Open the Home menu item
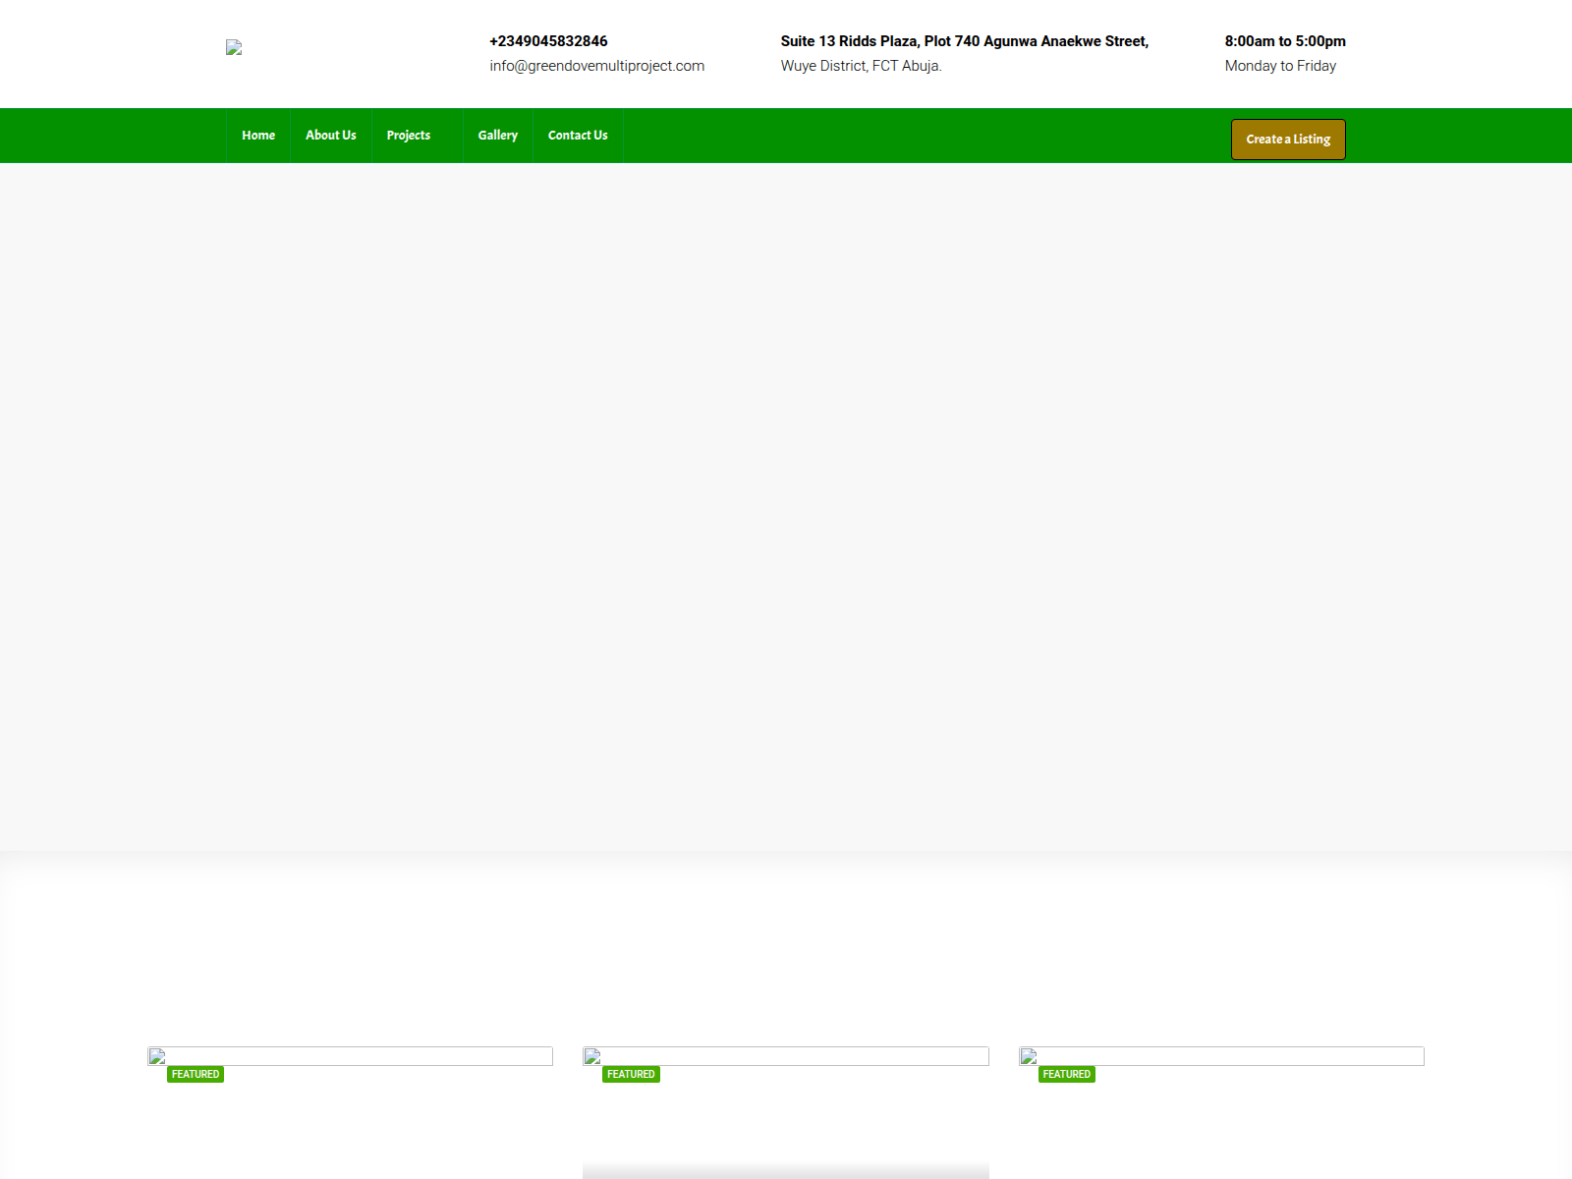This screenshot has height=1179, width=1572. [258, 136]
